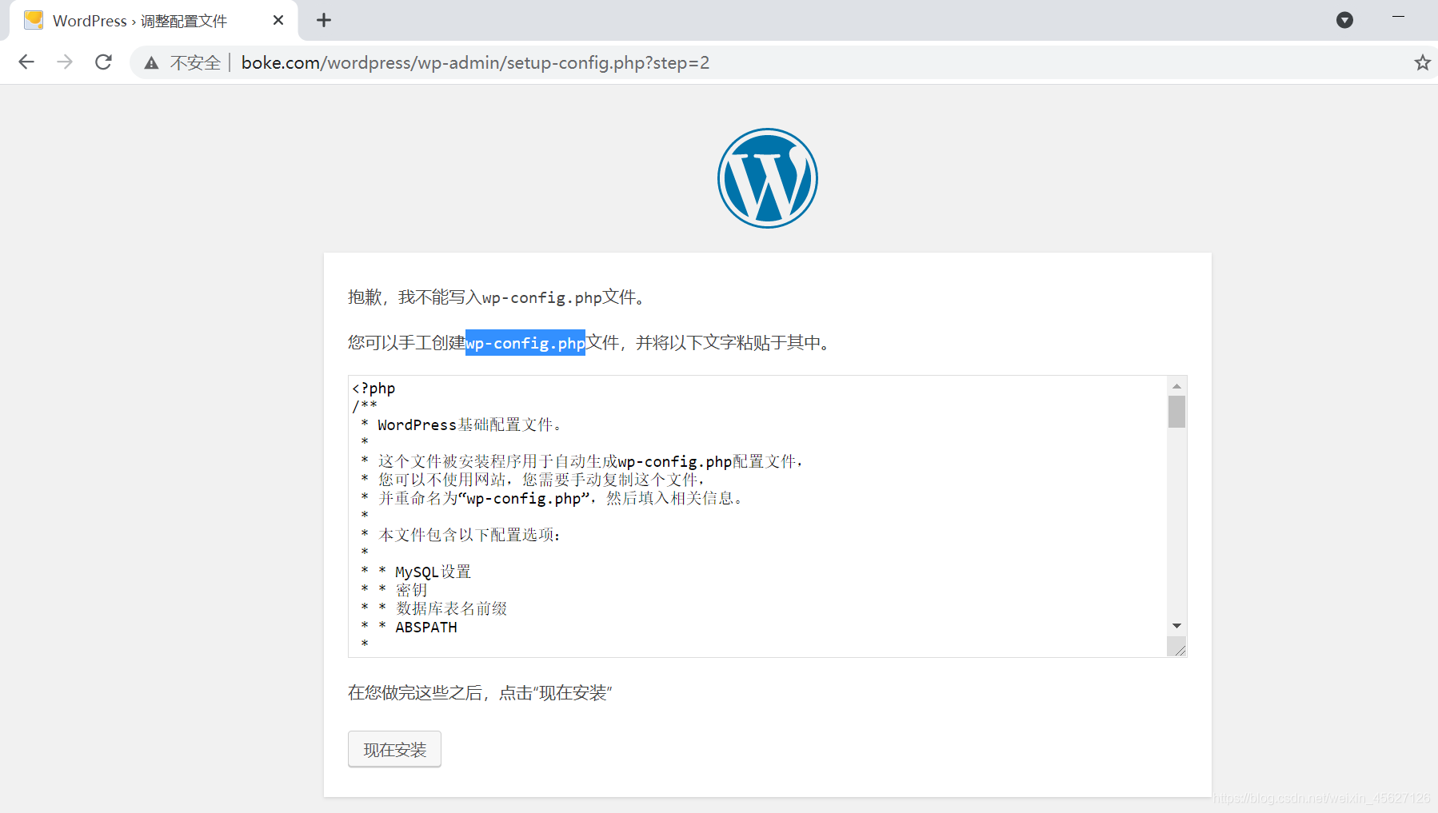
Task: Click the 密钥 line in code
Action: click(x=411, y=590)
